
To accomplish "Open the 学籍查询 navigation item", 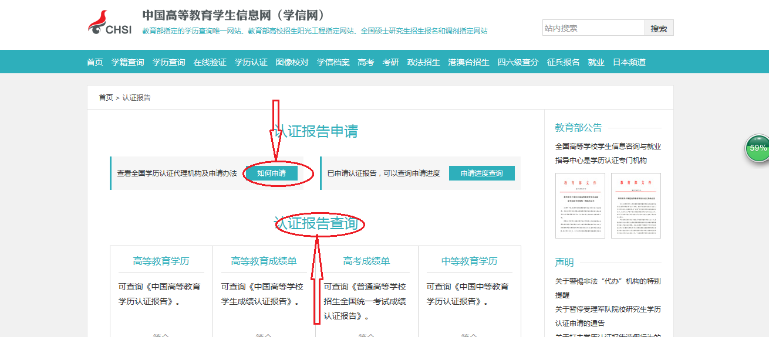I will (127, 62).
